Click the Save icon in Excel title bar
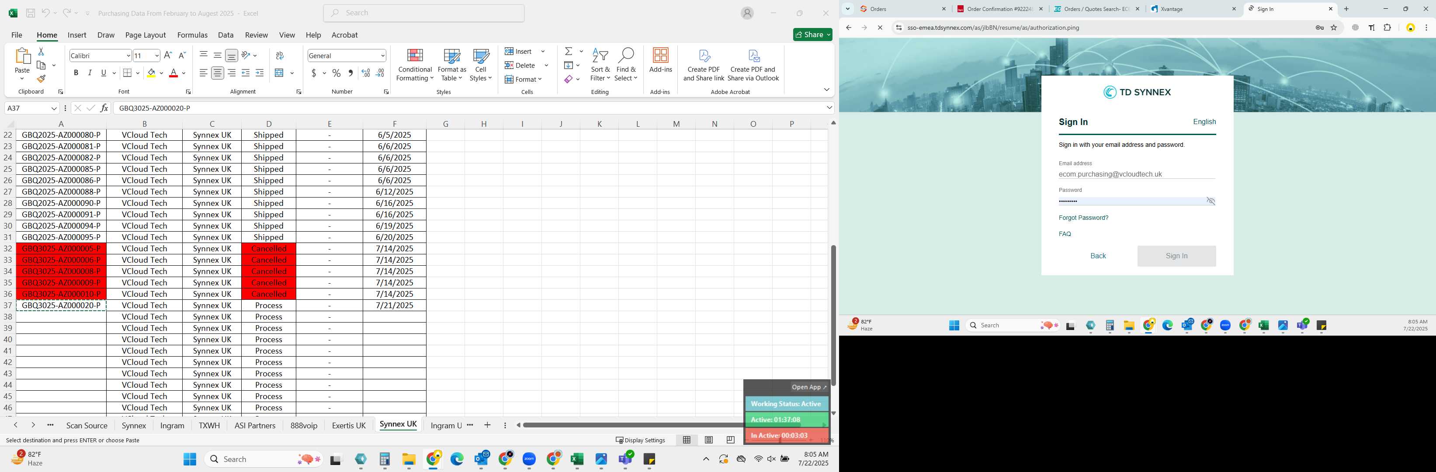Screen dimensions: 1436x472 (x=31, y=13)
